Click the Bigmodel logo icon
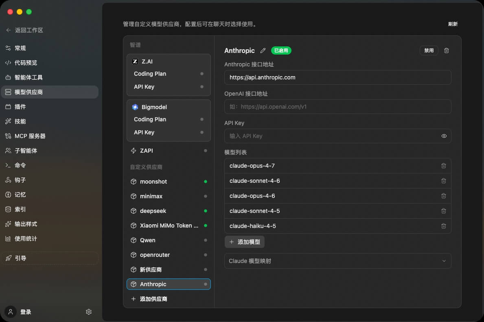 coord(135,107)
